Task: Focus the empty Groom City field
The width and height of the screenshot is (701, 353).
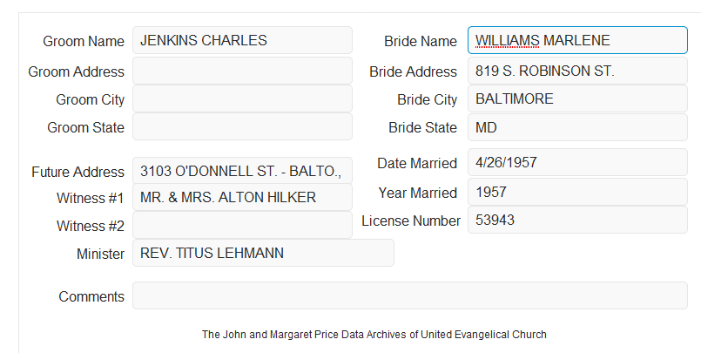Action: click(x=242, y=98)
